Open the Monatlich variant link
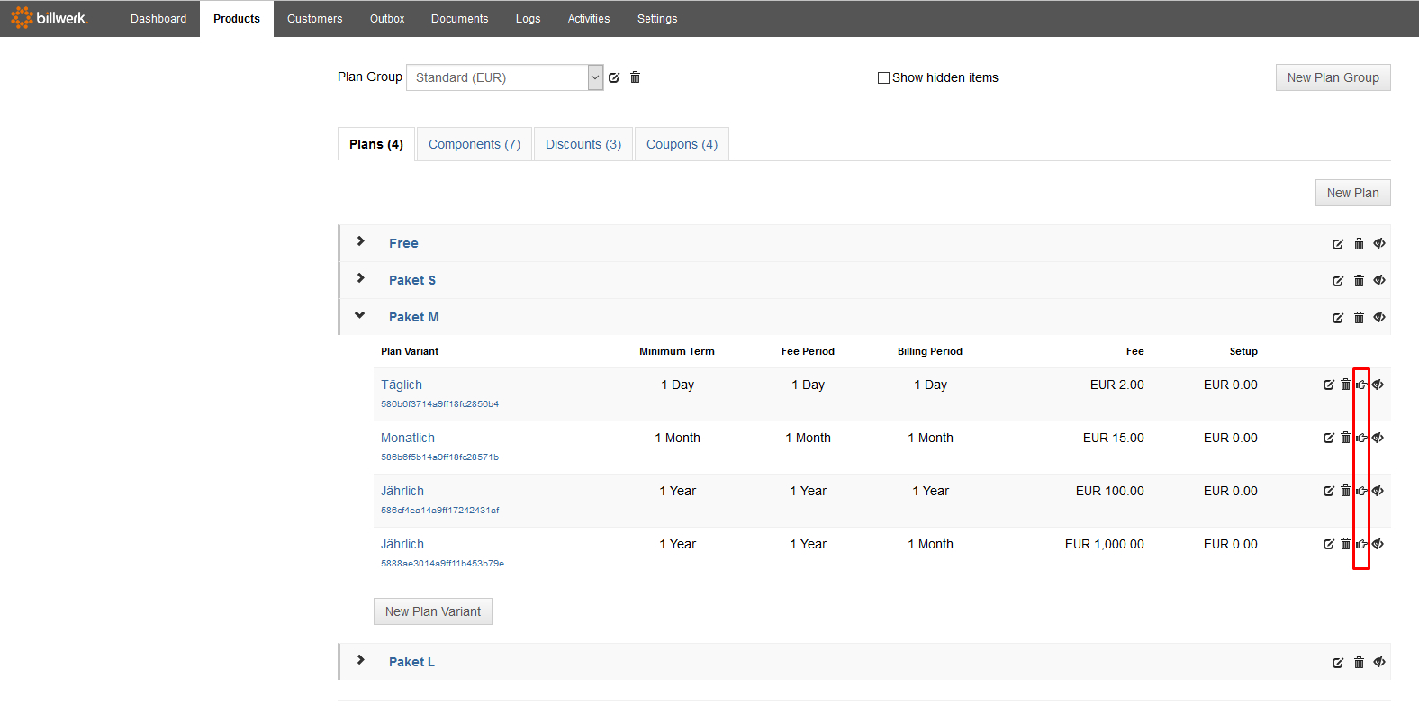Image resolution: width=1419 pixels, height=724 pixels. (x=408, y=438)
